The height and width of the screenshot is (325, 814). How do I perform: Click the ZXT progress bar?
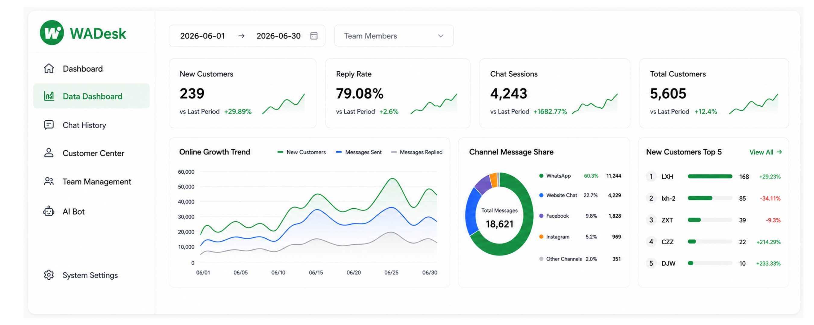[710, 220]
